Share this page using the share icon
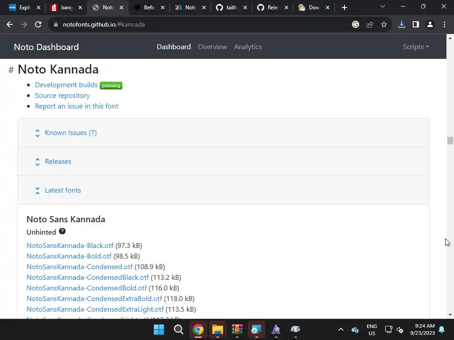The image size is (454, 340). [x=370, y=25]
